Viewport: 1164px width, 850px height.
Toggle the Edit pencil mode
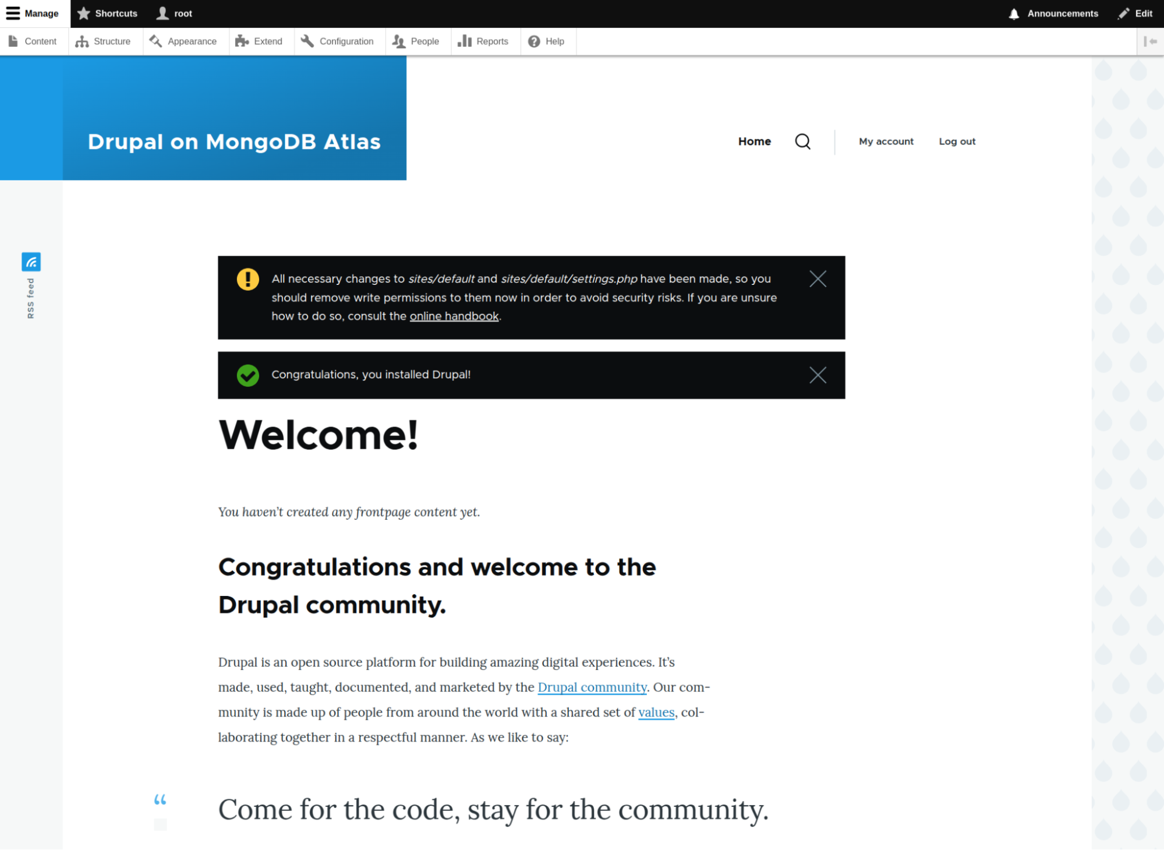coord(1135,13)
